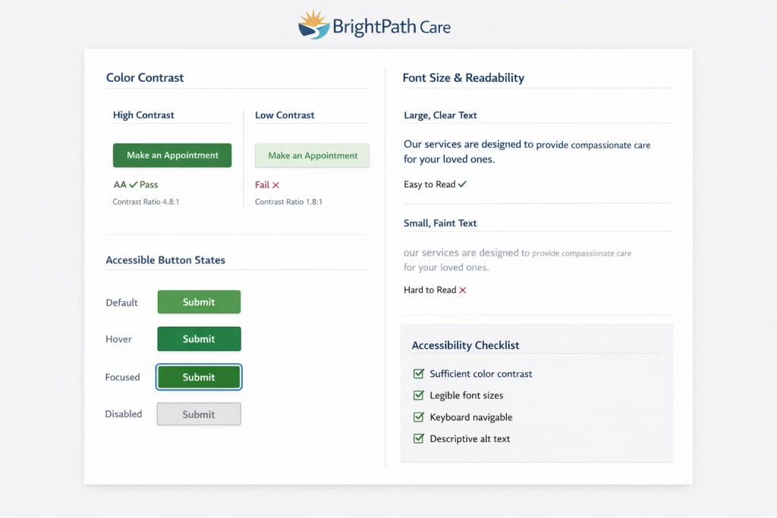
Task: Toggle the Sufficient color contrast checkbox
Action: [x=418, y=374]
